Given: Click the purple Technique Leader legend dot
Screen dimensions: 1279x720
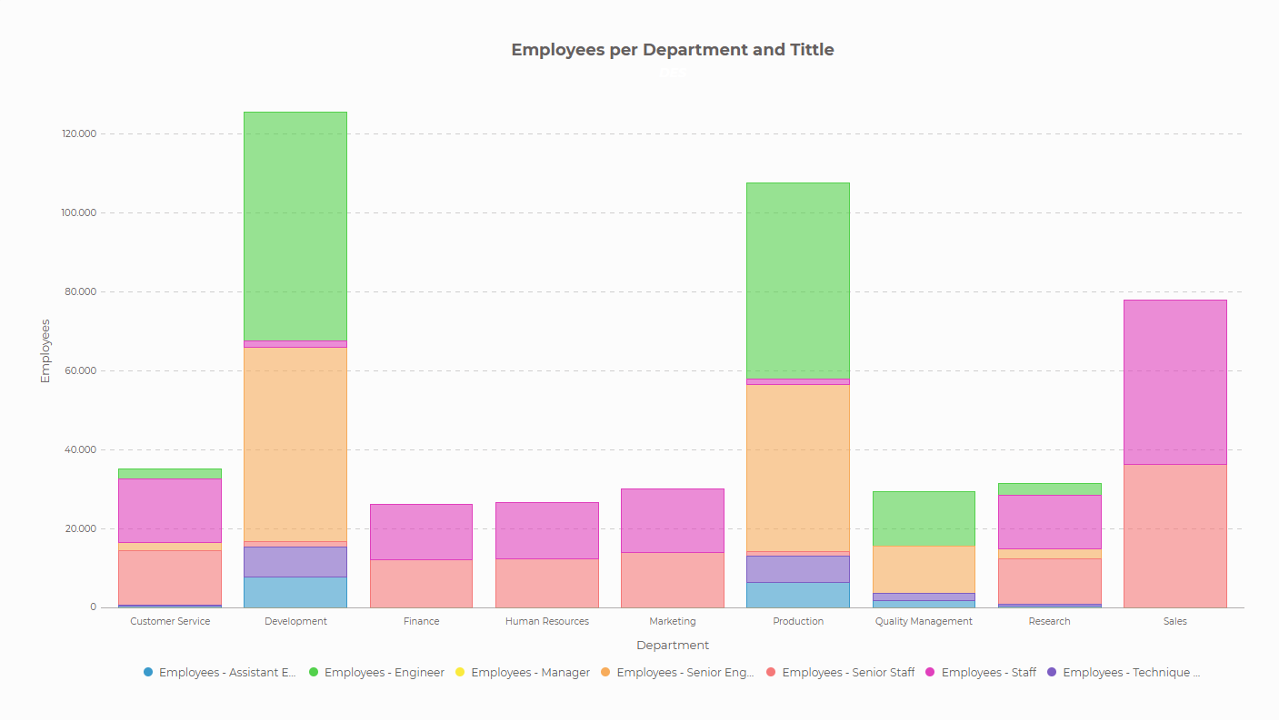Looking at the screenshot, I should tap(1052, 673).
